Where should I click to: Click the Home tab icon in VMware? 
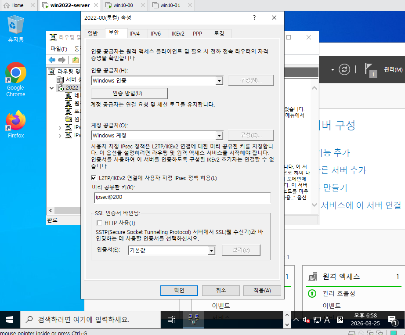[x=7, y=5]
